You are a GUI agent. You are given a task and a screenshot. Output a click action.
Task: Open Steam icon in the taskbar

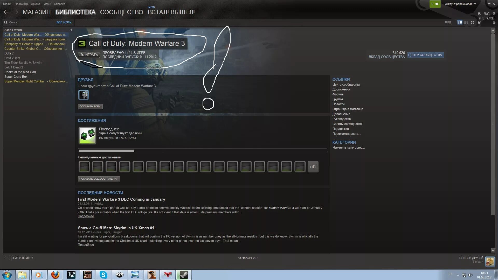click(184, 275)
